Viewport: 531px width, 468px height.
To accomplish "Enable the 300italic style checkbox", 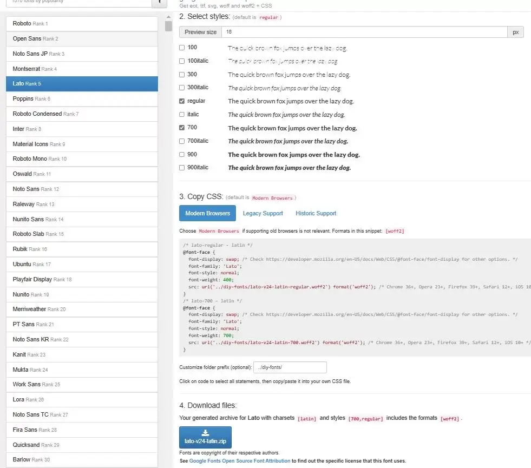I will (182, 88).
